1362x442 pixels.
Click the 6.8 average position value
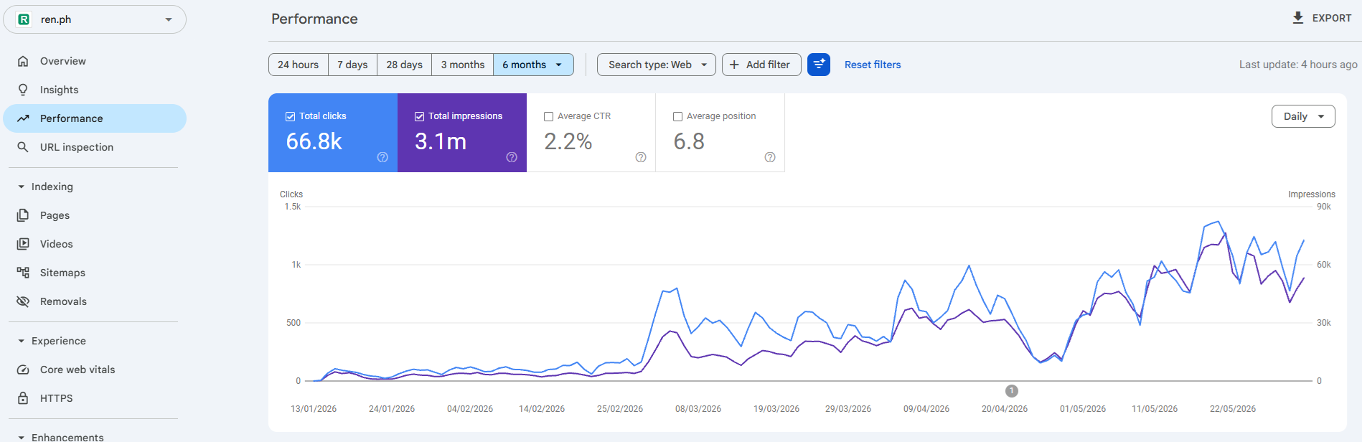point(689,141)
